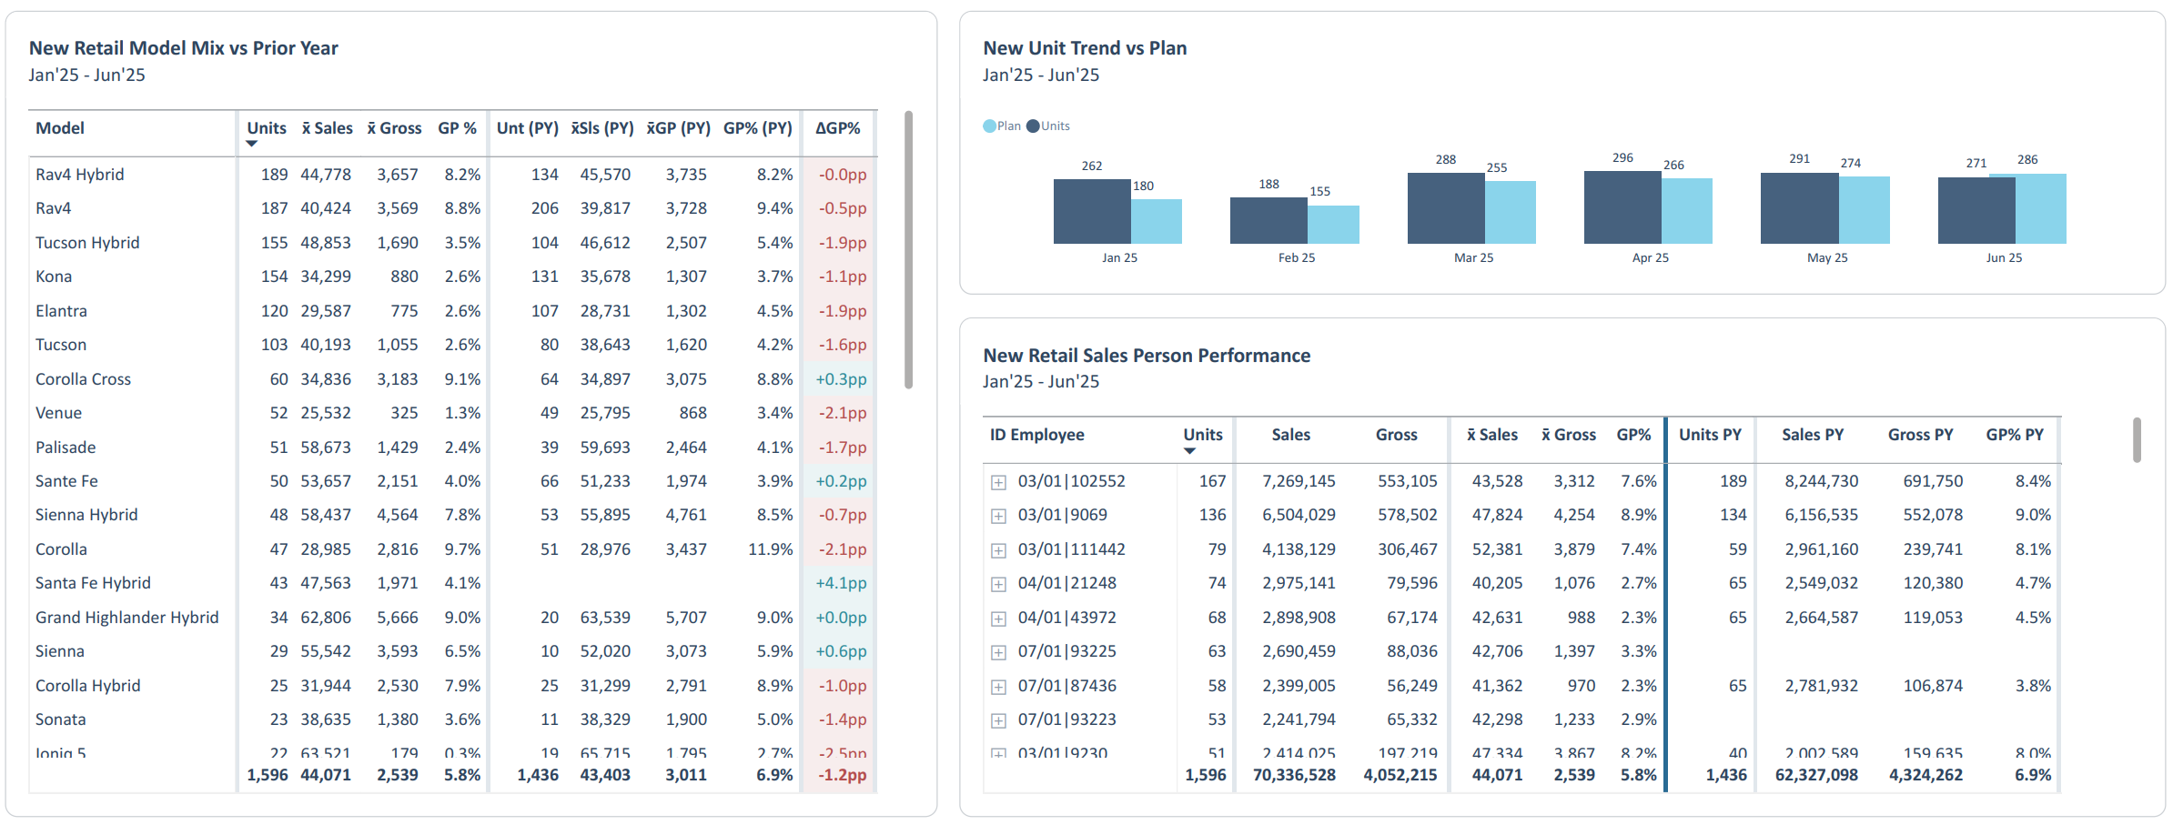Image resolution: width=2173 pixels, height=825 pixels.
Task: Select the Jan 25 Plan bar
Action: (x=1156, y=221)
